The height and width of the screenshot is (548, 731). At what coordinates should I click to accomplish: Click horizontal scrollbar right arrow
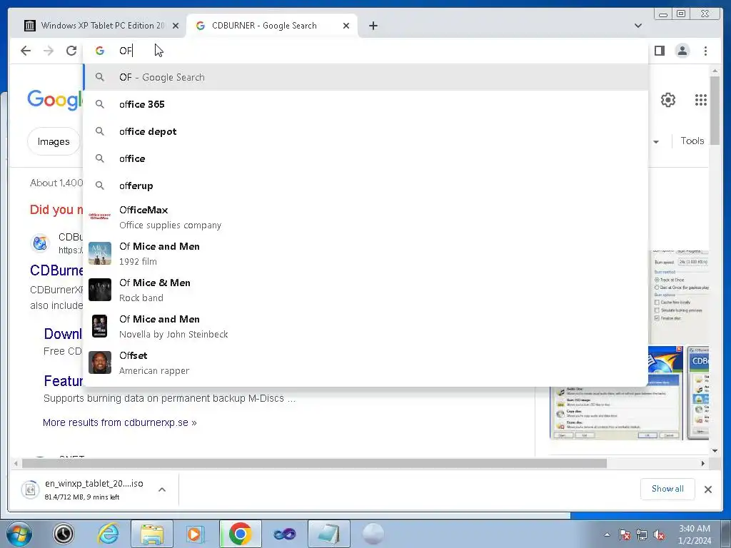tap(703, 463)
